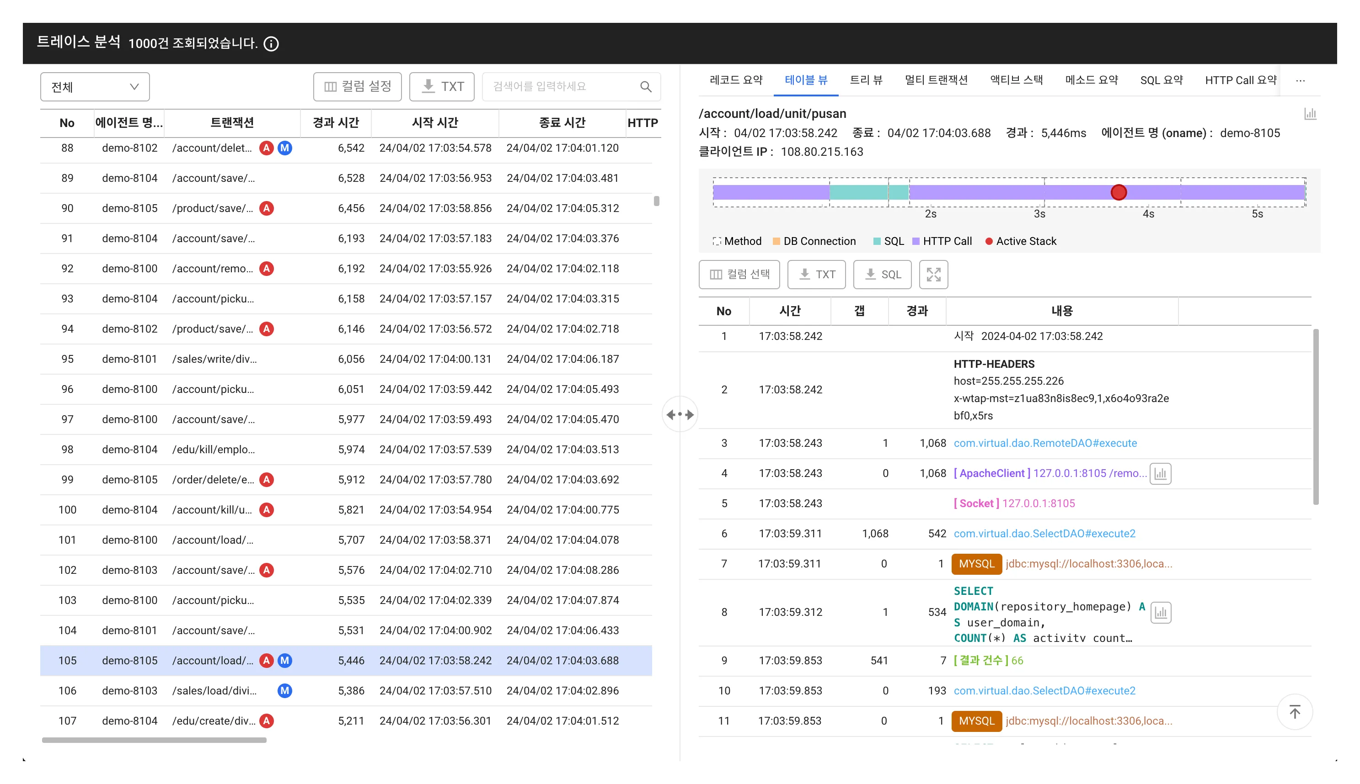Open the chart icon next to the transaction title
The width and height of the screenshot is (1360, 784).
(1310, 114)
